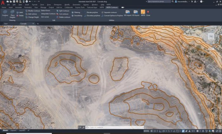Select the Place Heights tool

click(x=12, y=12)
